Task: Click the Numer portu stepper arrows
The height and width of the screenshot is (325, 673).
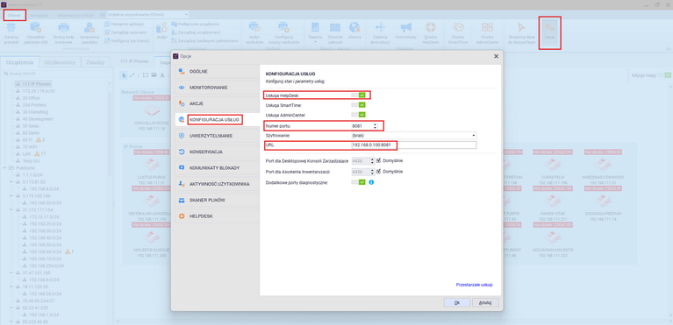Action: pos(376,125)
